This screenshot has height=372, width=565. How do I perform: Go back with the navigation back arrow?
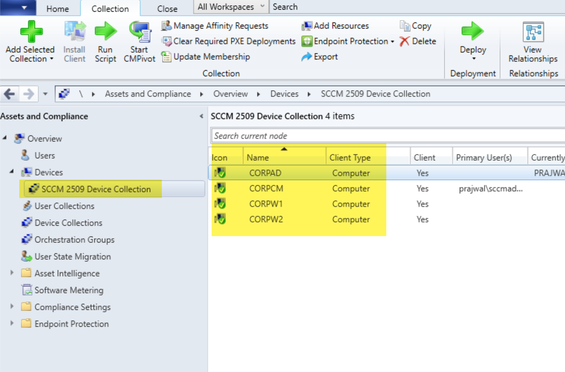click(x=9, y=94)
